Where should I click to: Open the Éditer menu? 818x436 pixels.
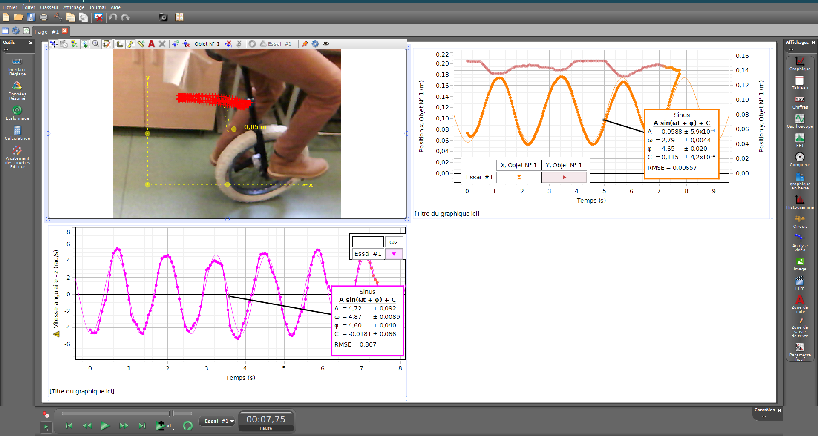point(29,7)
